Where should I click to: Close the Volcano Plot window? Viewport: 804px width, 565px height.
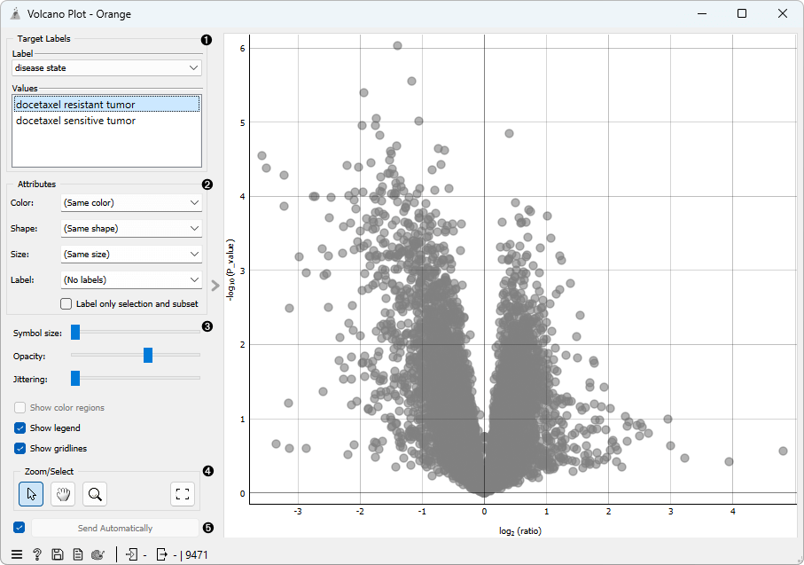click(783, 14)
